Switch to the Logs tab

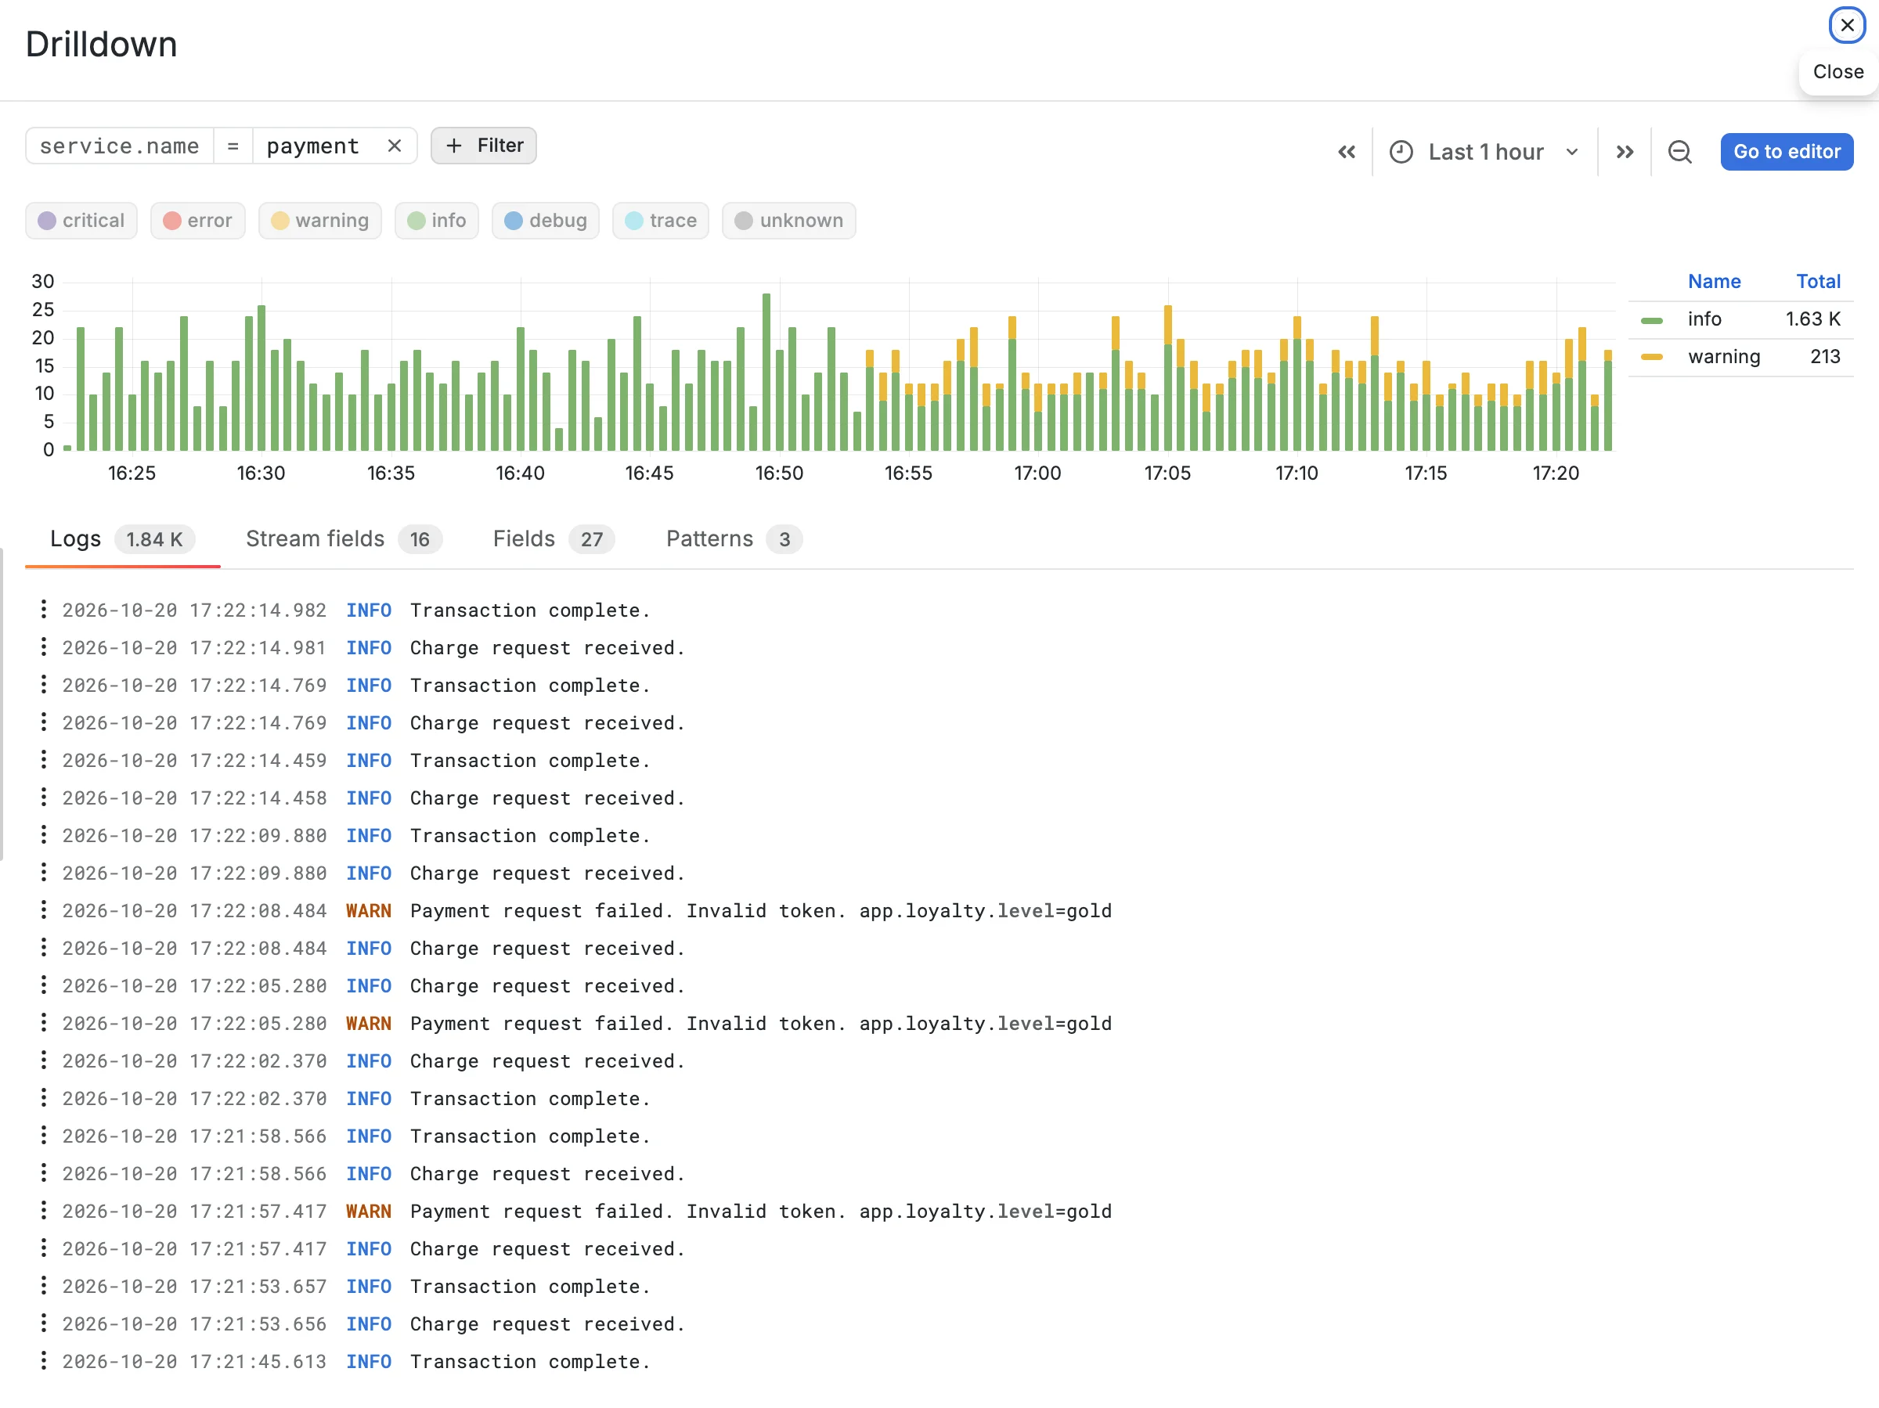122,539
